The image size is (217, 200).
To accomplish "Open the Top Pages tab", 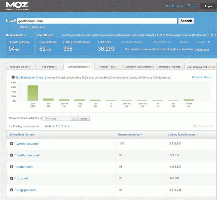I will 49,67.
